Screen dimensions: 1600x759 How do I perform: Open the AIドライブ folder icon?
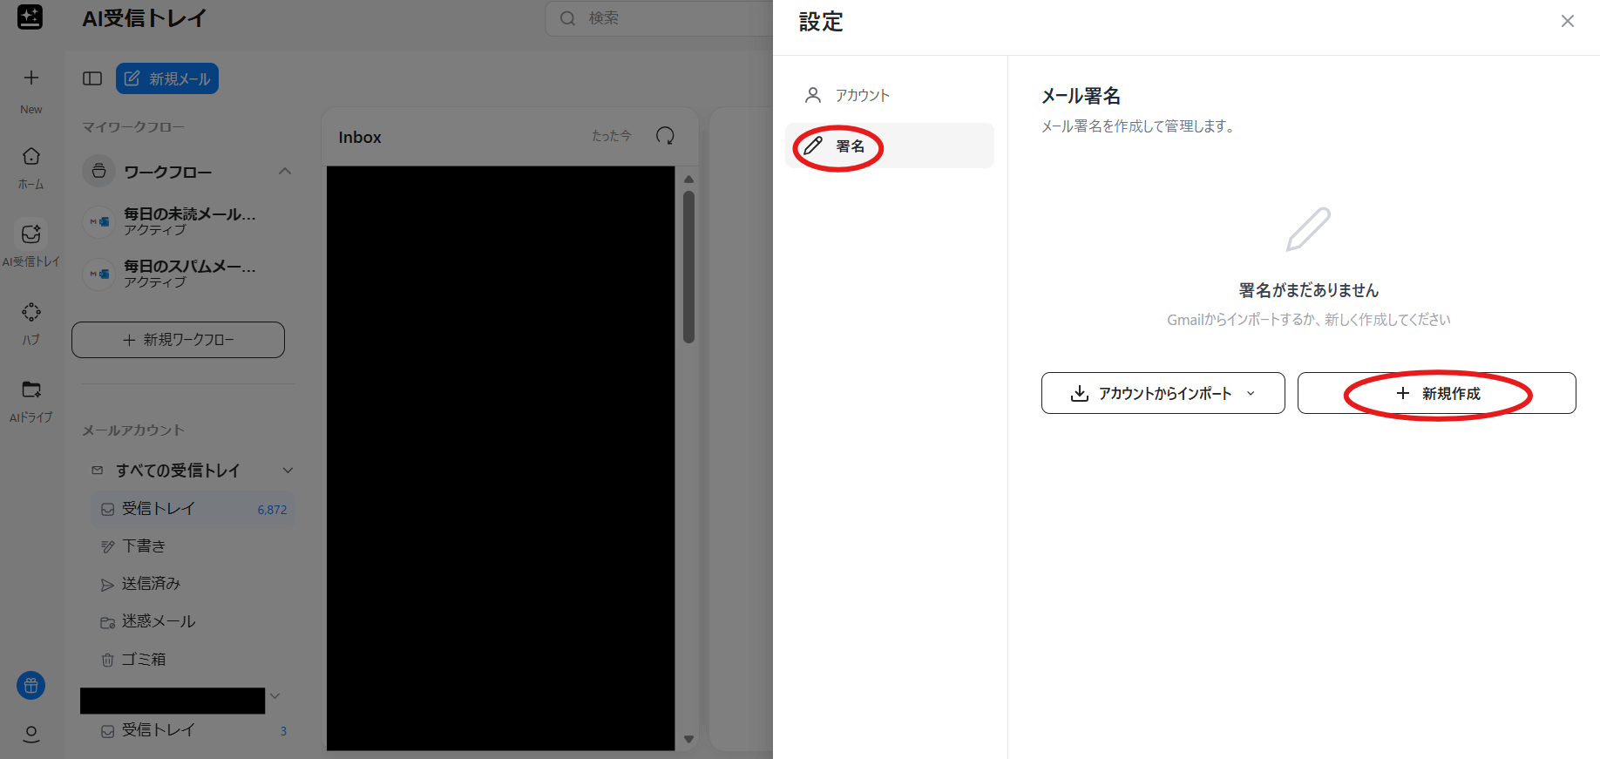pyautogui.click(x=31, y=390)
